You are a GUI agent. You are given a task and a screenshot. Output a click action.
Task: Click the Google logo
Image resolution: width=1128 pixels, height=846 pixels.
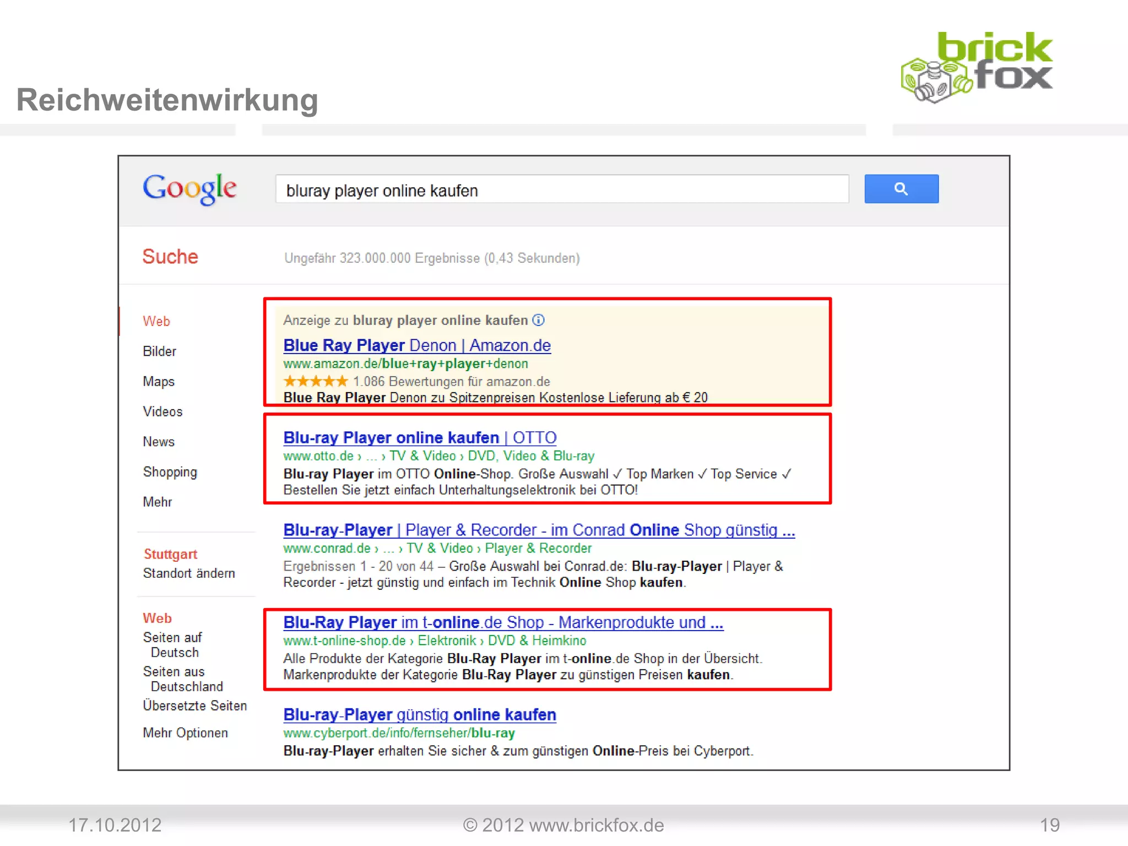click(x=189, y=188)
